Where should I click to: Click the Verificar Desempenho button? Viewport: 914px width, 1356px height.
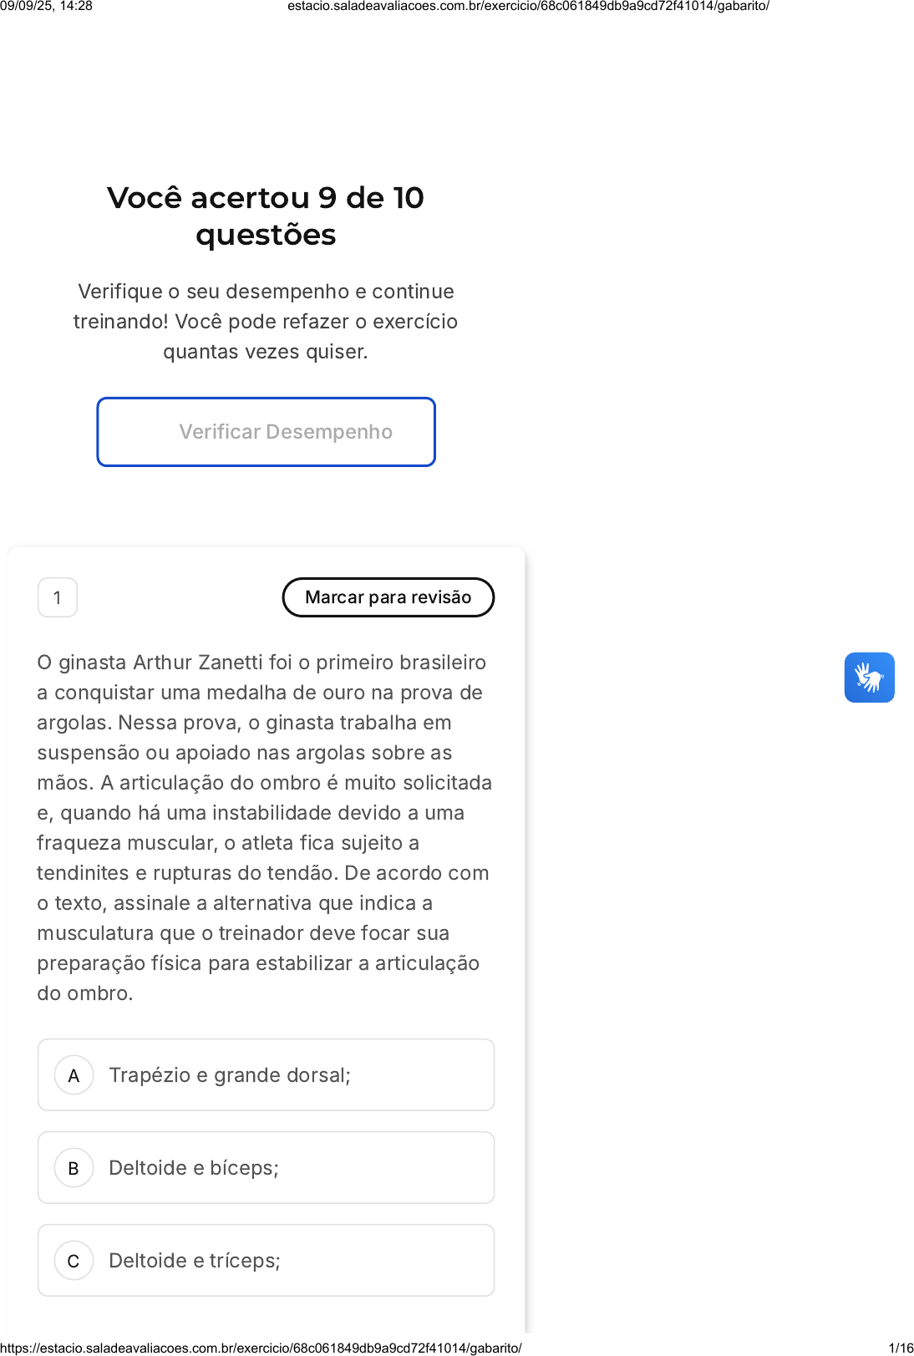pos(266,432)
